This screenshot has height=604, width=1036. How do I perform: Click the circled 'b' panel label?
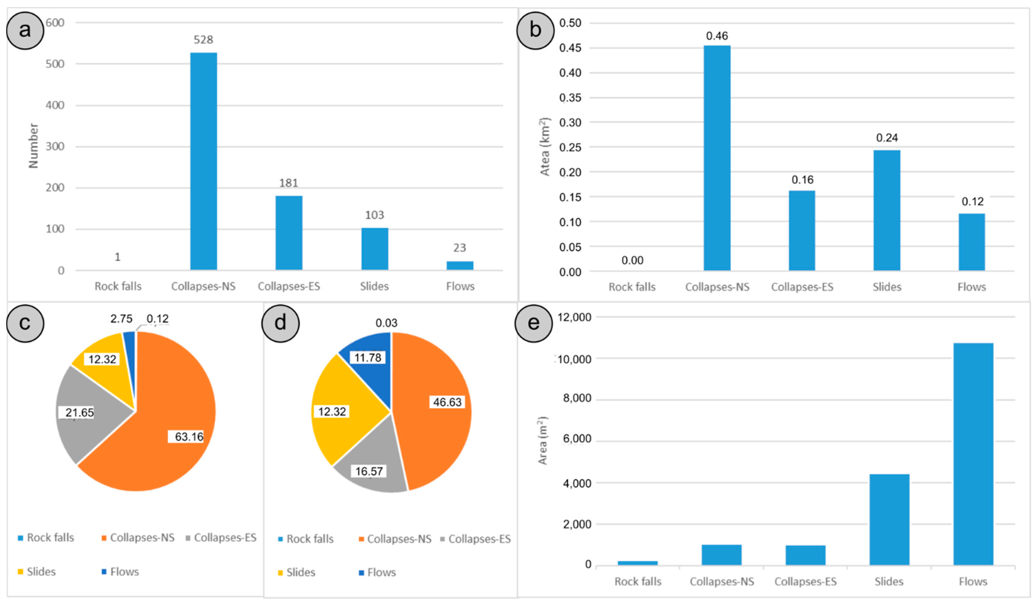(535, 30)
